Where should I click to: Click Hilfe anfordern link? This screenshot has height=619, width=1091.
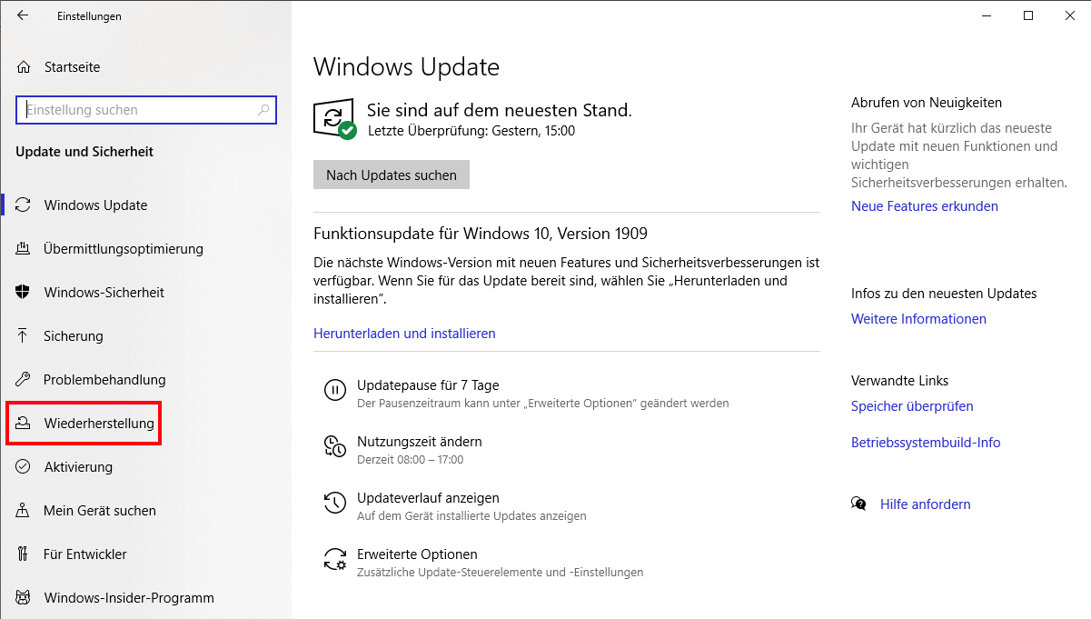point(925,504)
